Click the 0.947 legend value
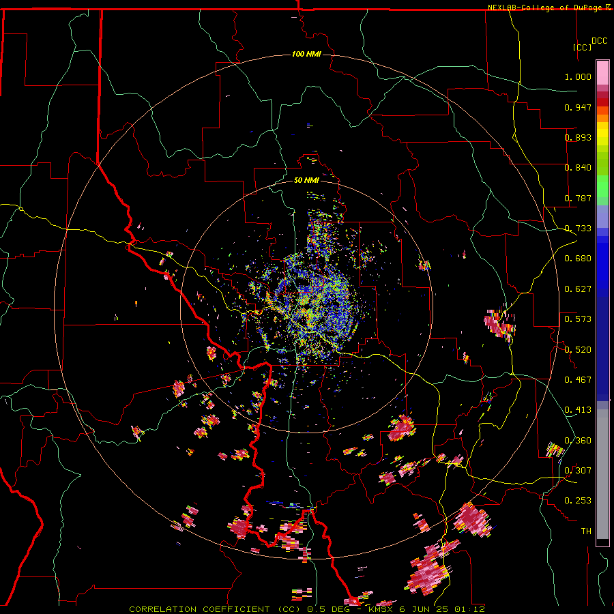 click(x=578, y=107)
